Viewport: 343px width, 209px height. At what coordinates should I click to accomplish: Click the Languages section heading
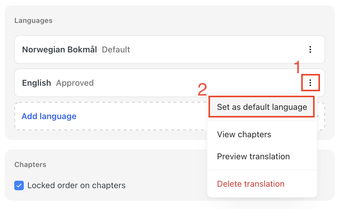pos(34,21)
